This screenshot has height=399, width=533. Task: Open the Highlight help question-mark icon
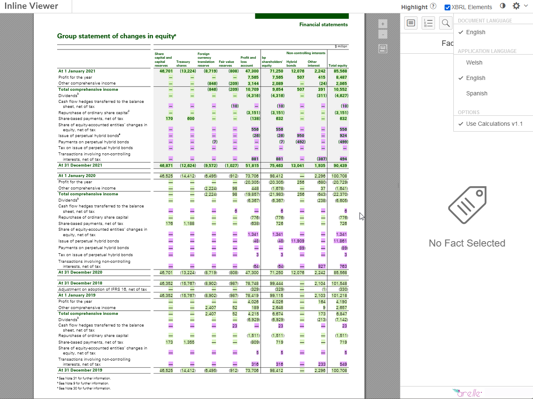[x=433, y=6]
